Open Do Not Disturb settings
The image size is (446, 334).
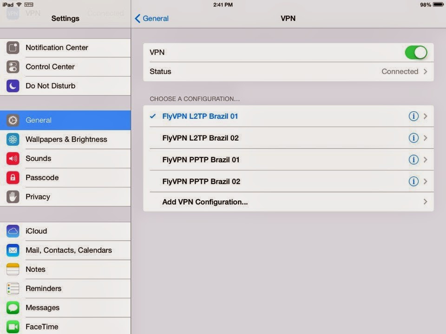click(x=66, y=86)
